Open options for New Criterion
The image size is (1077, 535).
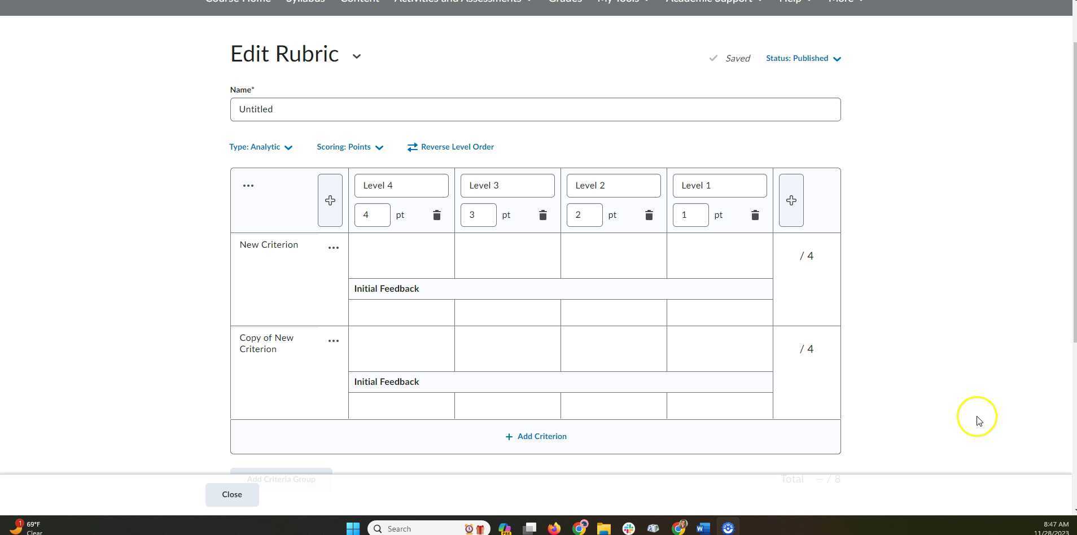(333, 247)
